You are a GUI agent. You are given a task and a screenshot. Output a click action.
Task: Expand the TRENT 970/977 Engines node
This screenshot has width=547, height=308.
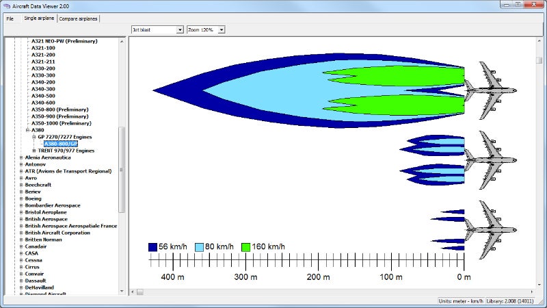coord(34,151)
